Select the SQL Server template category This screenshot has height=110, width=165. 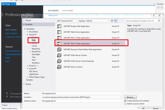[x=33, y=72]
